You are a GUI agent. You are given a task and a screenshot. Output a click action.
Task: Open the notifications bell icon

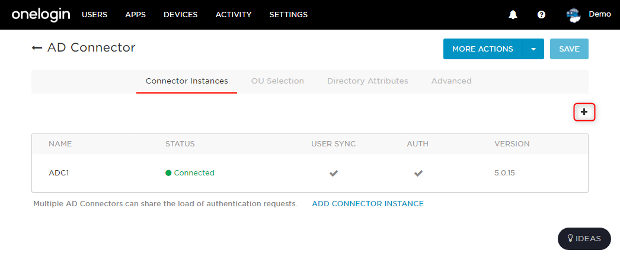pyautogui.click(x=513, y=15)
